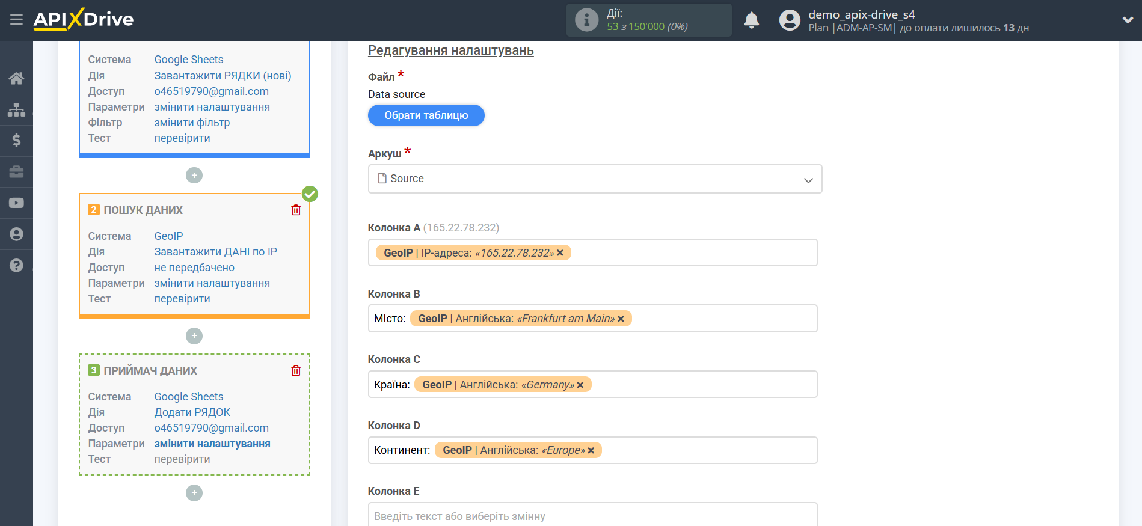Open the Аркуш Source dropdown
The image size is (1142, 526).
point(595,179)
